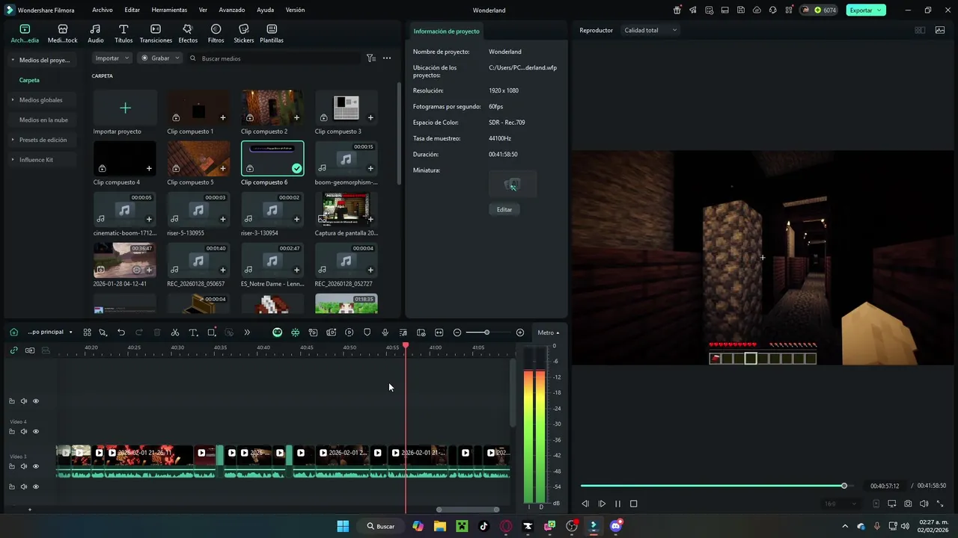
Task: Click the fullscreen expand icon in player
Action: pos(941,504)
